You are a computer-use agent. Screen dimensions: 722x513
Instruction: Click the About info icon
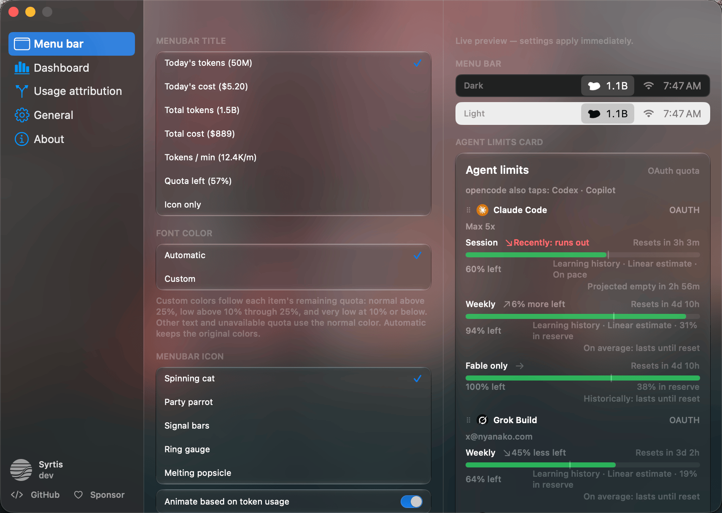coord(22,139)
